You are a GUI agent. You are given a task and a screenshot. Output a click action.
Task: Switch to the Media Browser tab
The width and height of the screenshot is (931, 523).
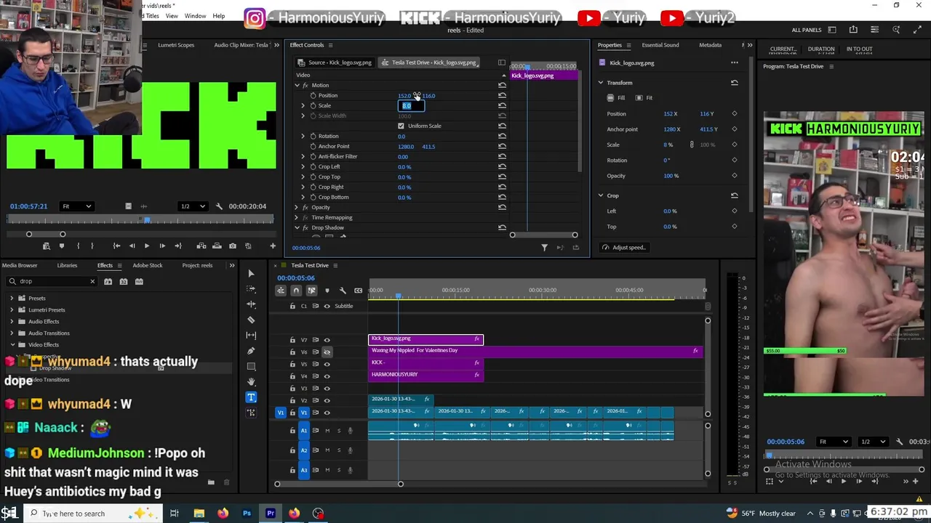20,265
